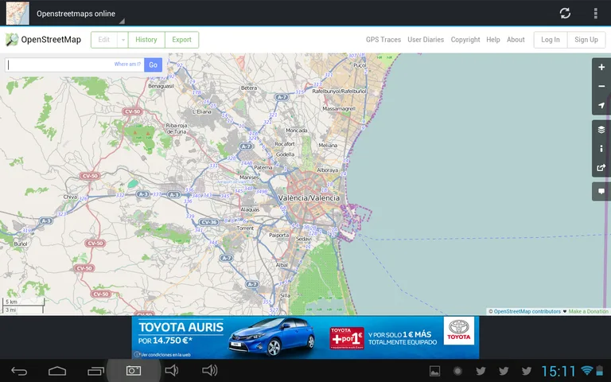
Task: Open the three-dot overflow menu
Action: [595, 14]
